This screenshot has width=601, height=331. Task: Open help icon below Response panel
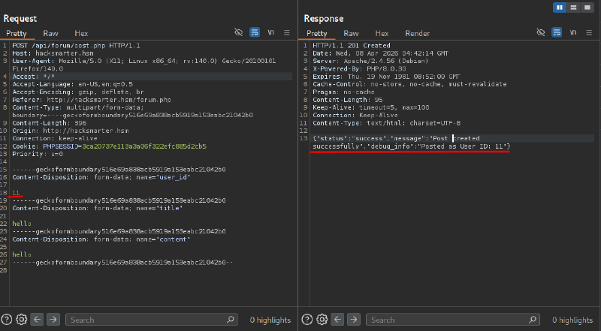(x=307, y=319)
